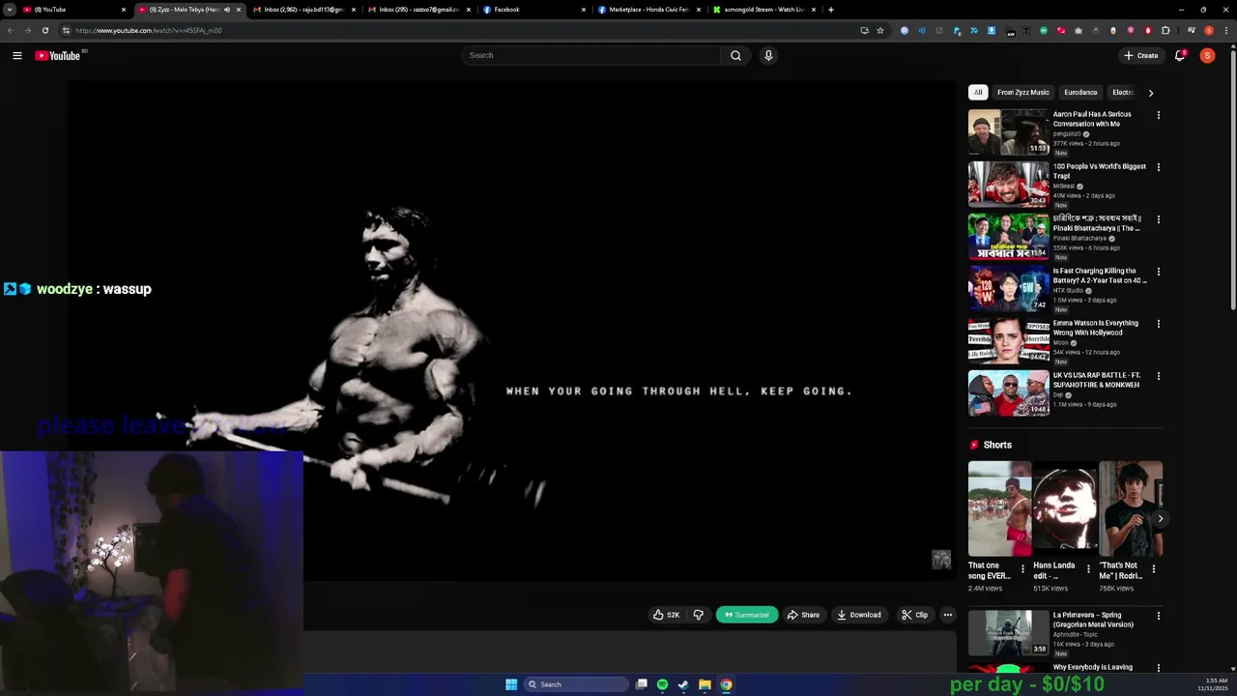Open Task View on the taskbar
Screen dimensions: 1237x696
(x=641, y=684)
